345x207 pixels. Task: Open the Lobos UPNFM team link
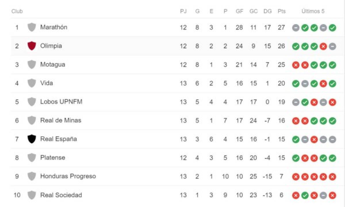(61, 102)
